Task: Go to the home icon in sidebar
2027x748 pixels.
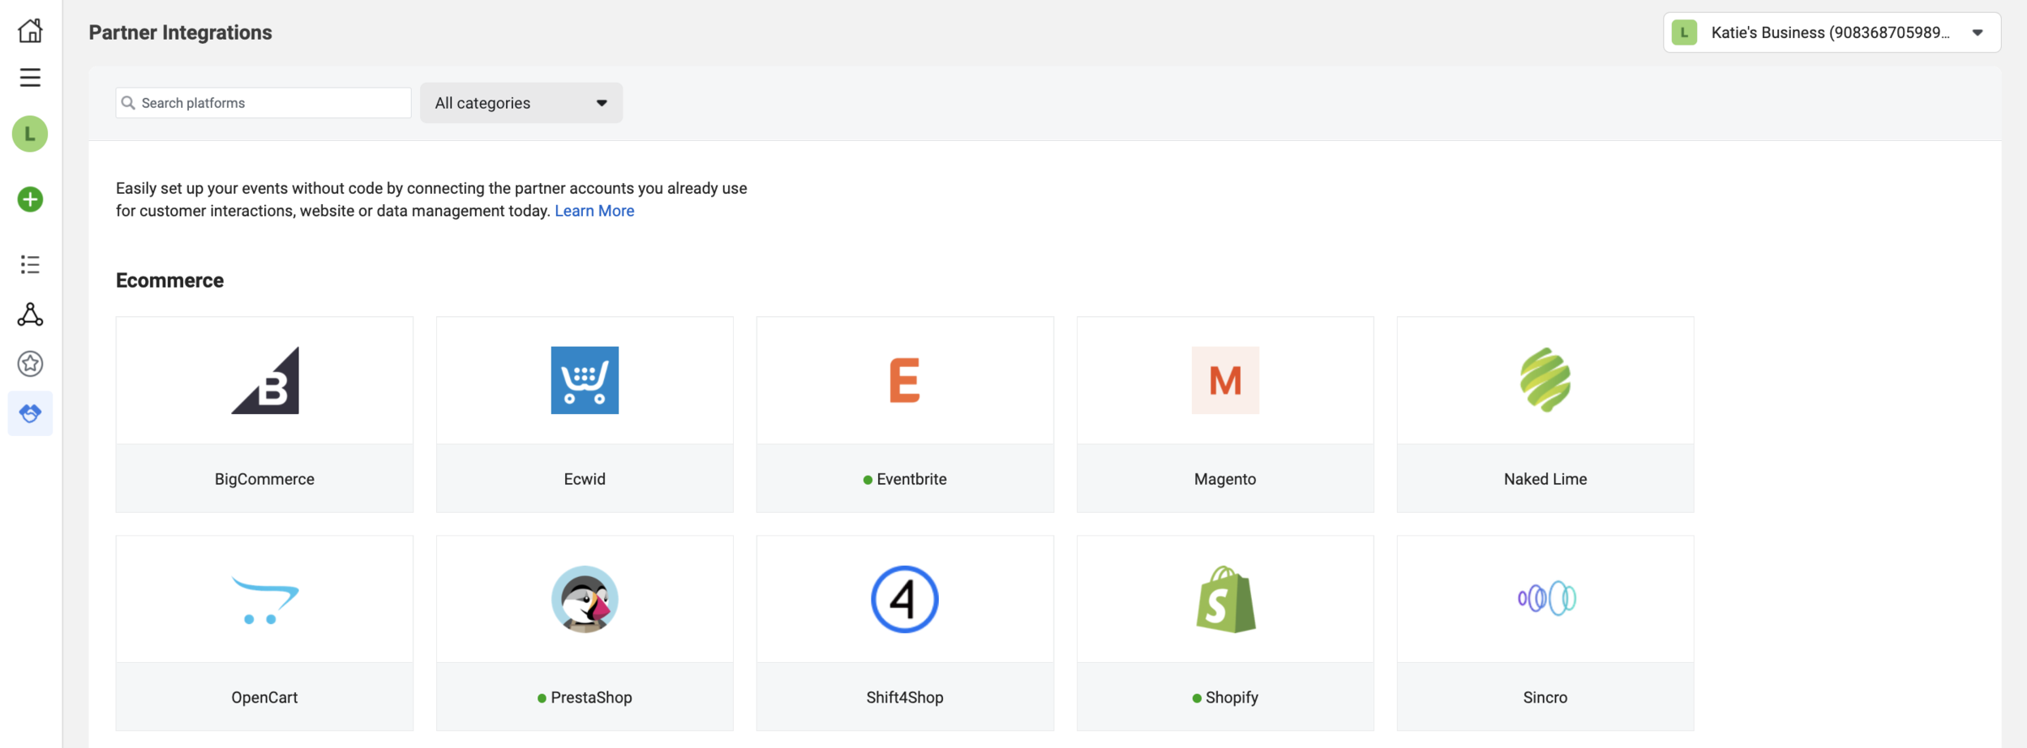Action: click(x=30, y=31)
